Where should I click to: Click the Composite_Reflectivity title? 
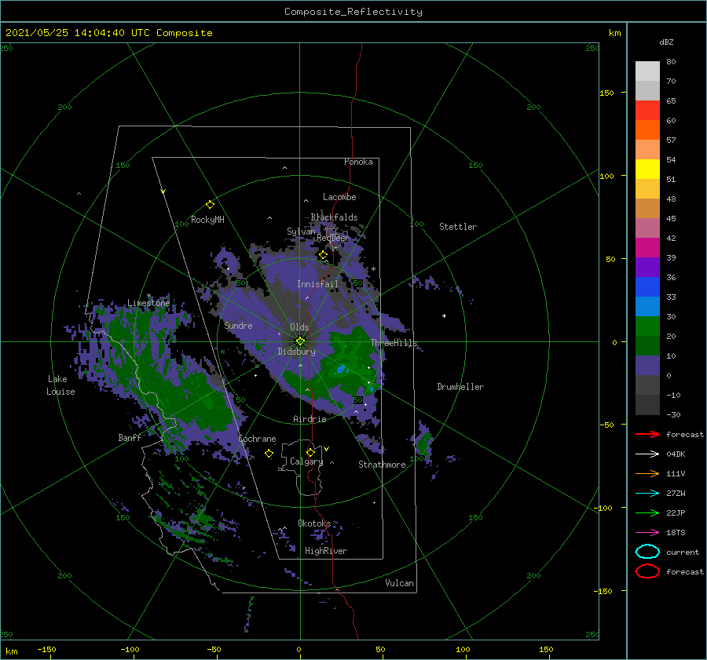[353, 12]
